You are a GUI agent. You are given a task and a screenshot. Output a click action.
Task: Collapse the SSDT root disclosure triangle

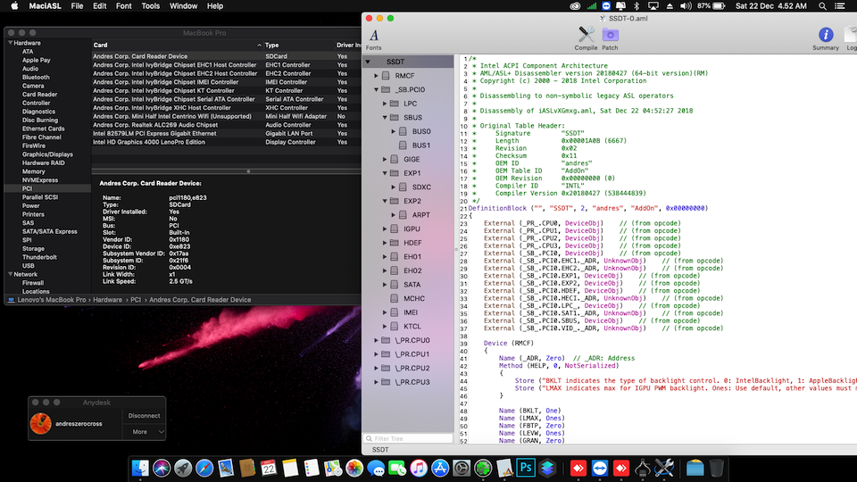(x=368, y=62)
